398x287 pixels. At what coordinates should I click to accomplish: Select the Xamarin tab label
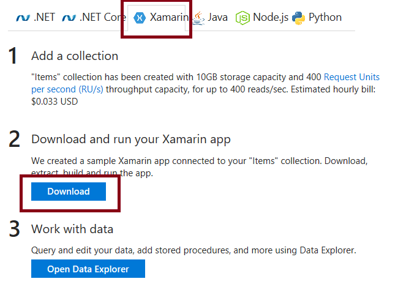[169, 18]
